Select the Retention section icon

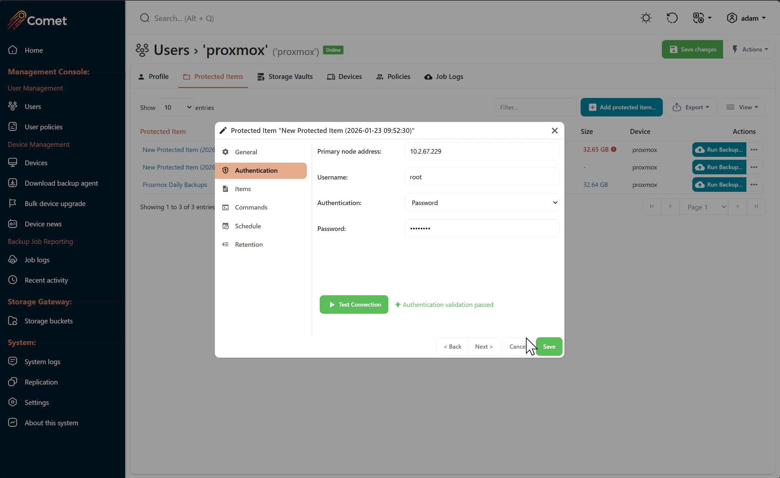pyautogui.click(x=225, y=244)
